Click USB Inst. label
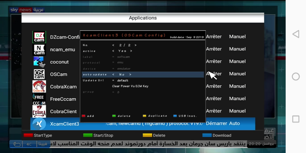Image resolution: width=306 pixels, height=153 pixels. (x=187, y=116)
